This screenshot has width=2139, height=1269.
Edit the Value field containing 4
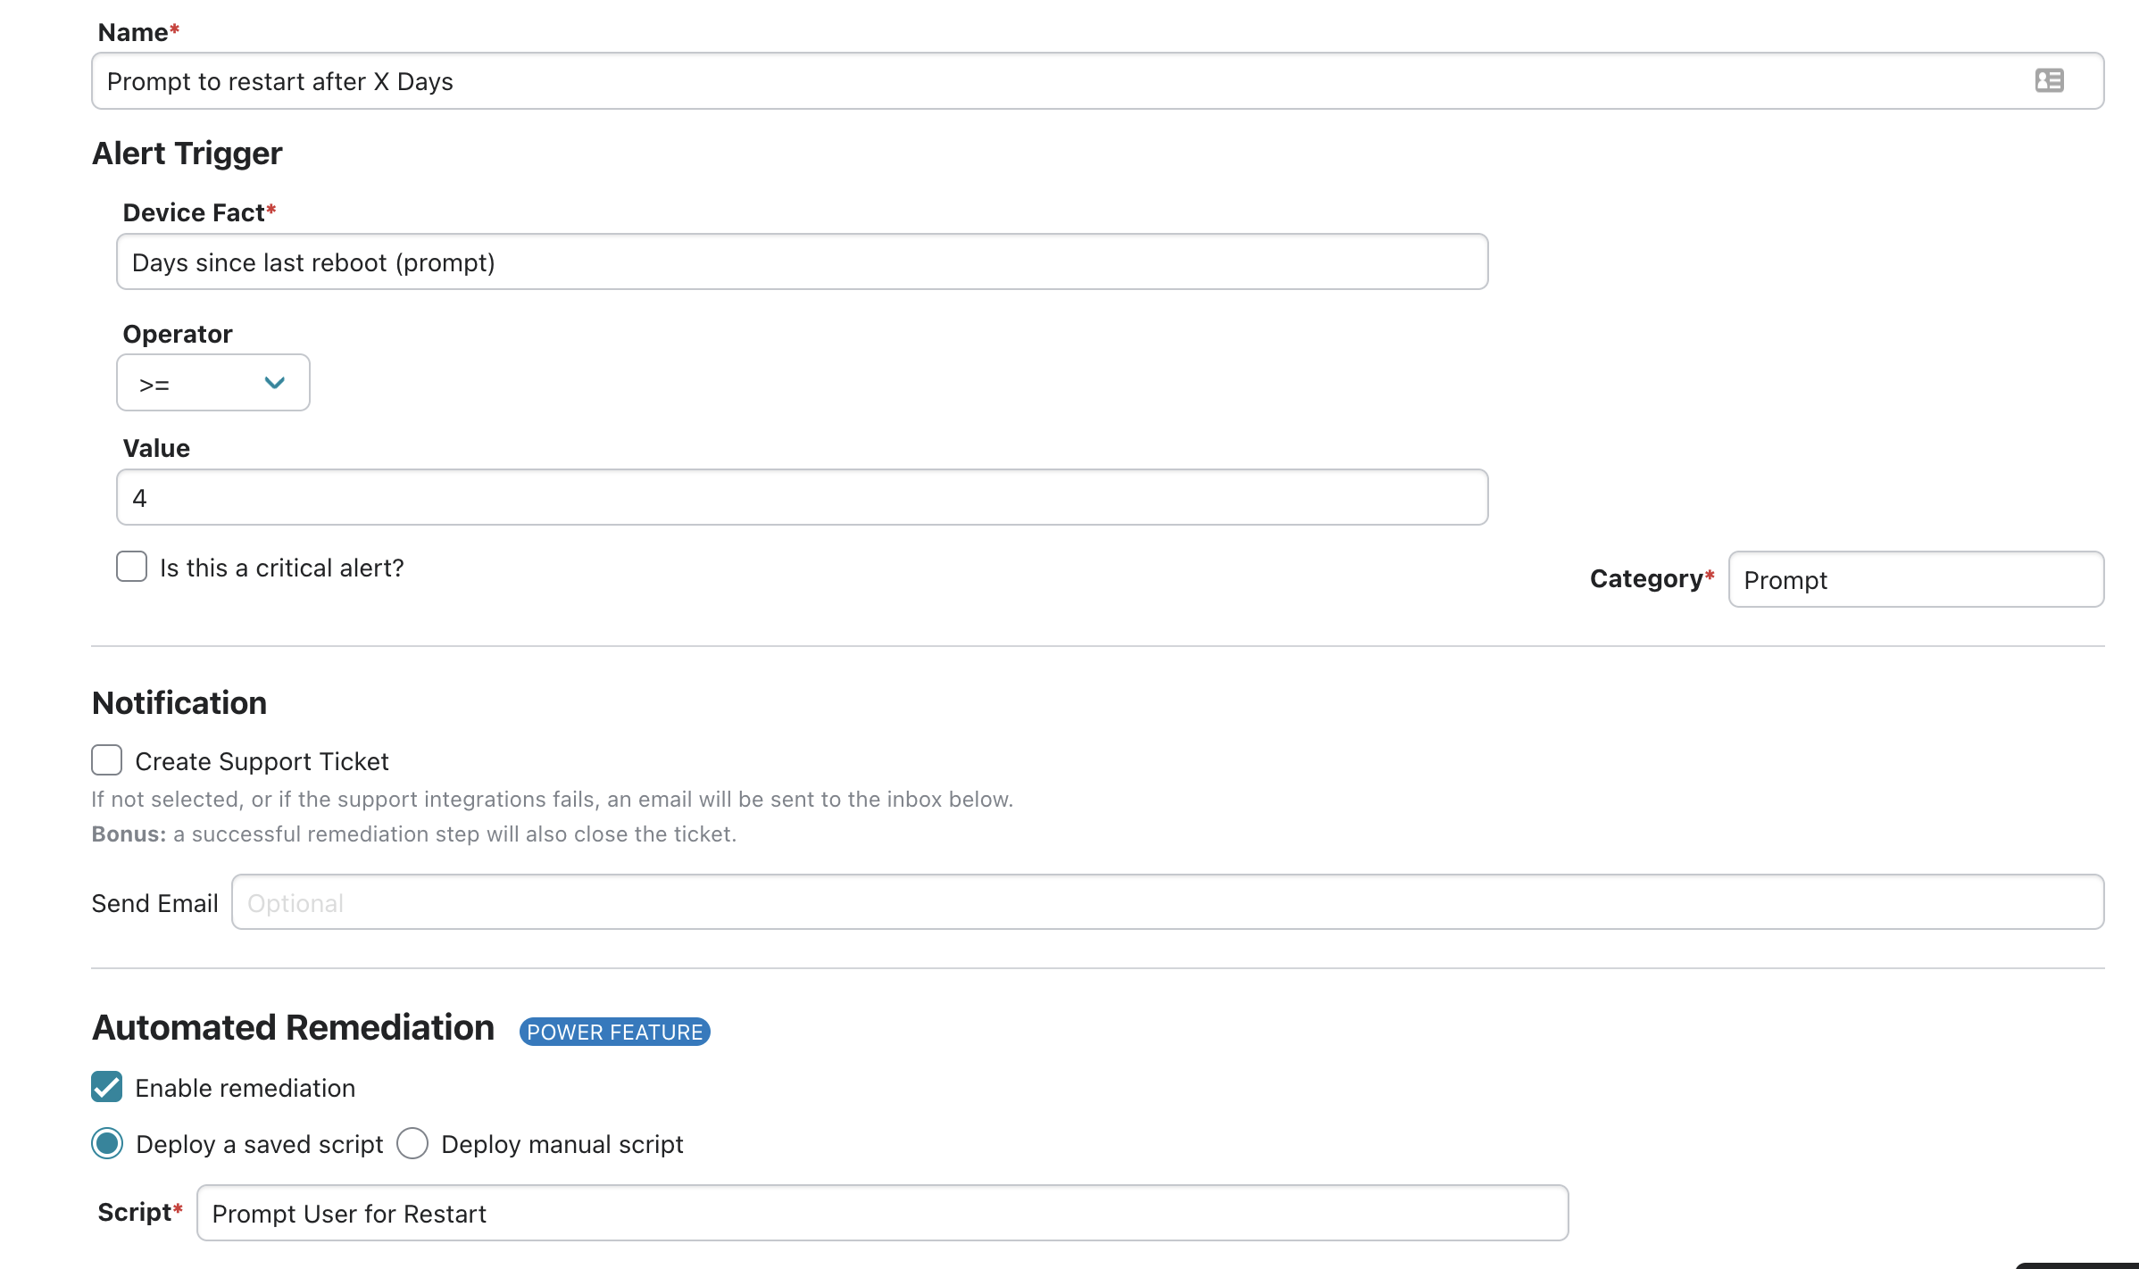[802, 497]
